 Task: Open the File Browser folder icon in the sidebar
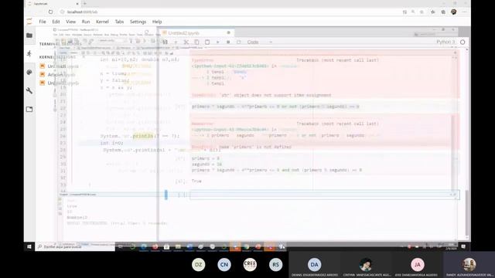pos(29,36)
